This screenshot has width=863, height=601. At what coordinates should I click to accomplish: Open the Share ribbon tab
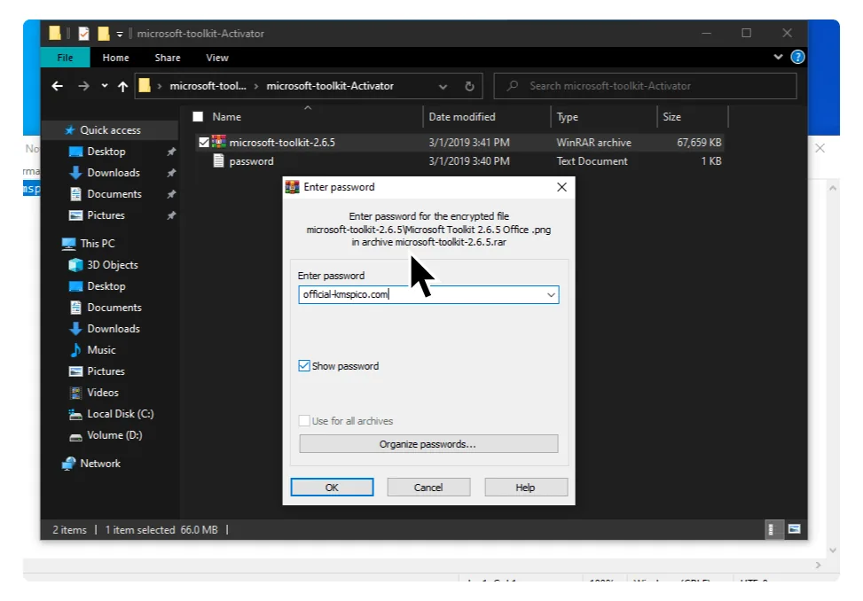click(x=168, y=58)
